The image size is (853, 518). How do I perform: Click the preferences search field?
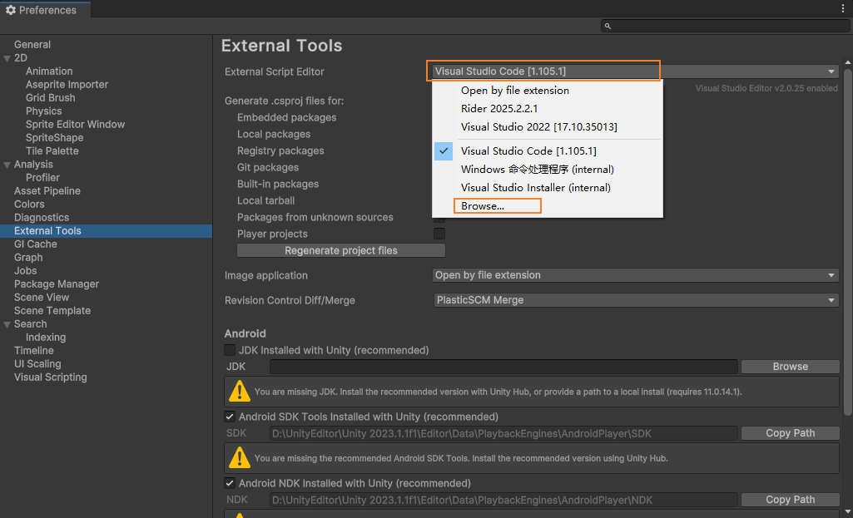(x=726, y=26)
